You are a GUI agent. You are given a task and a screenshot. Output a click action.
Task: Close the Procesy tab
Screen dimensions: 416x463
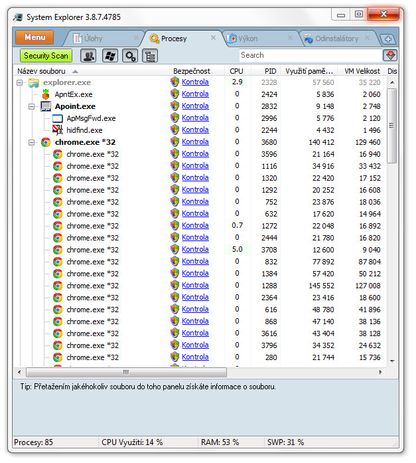point(213,37)
